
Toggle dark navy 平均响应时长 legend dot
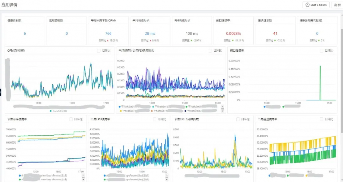(185, 111)
